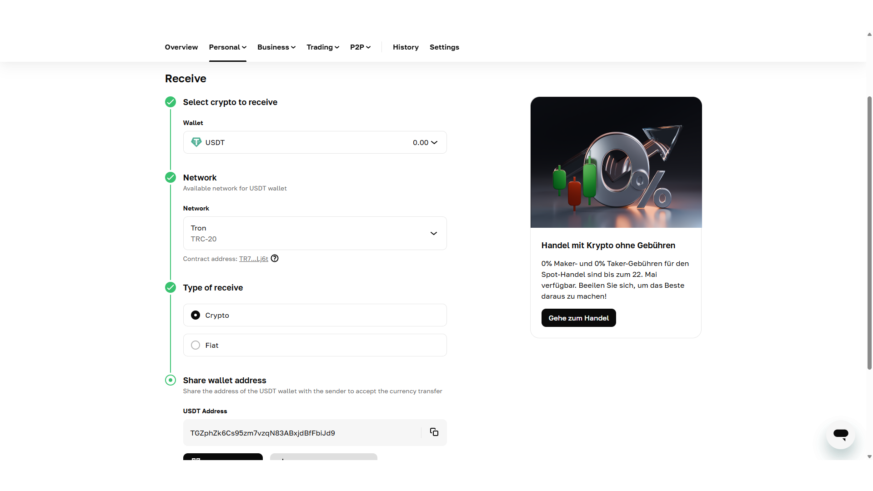Click the Available network for USDT wallet text
This screenshot has width=873, height=491.
(x=235, y=188)
